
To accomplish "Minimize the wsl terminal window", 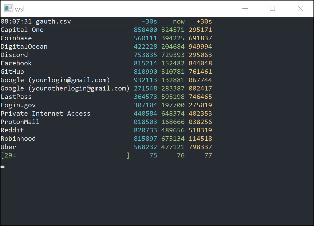I will coord(245,9).
